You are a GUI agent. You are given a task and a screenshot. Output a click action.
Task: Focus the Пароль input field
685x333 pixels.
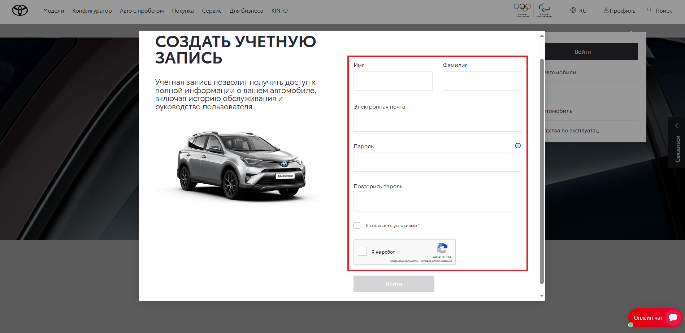(x=438, y=162)
